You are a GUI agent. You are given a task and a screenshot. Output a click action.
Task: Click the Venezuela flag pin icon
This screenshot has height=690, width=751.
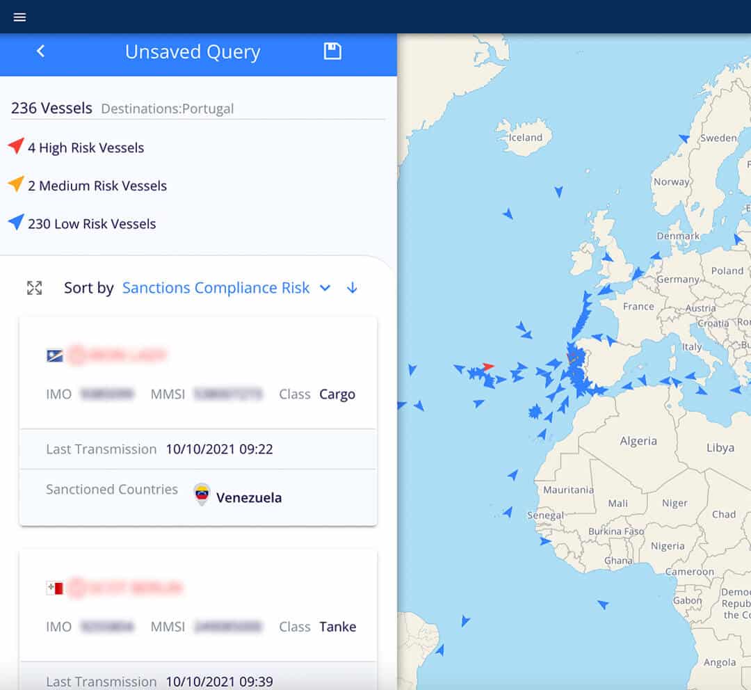click(202, 494)
